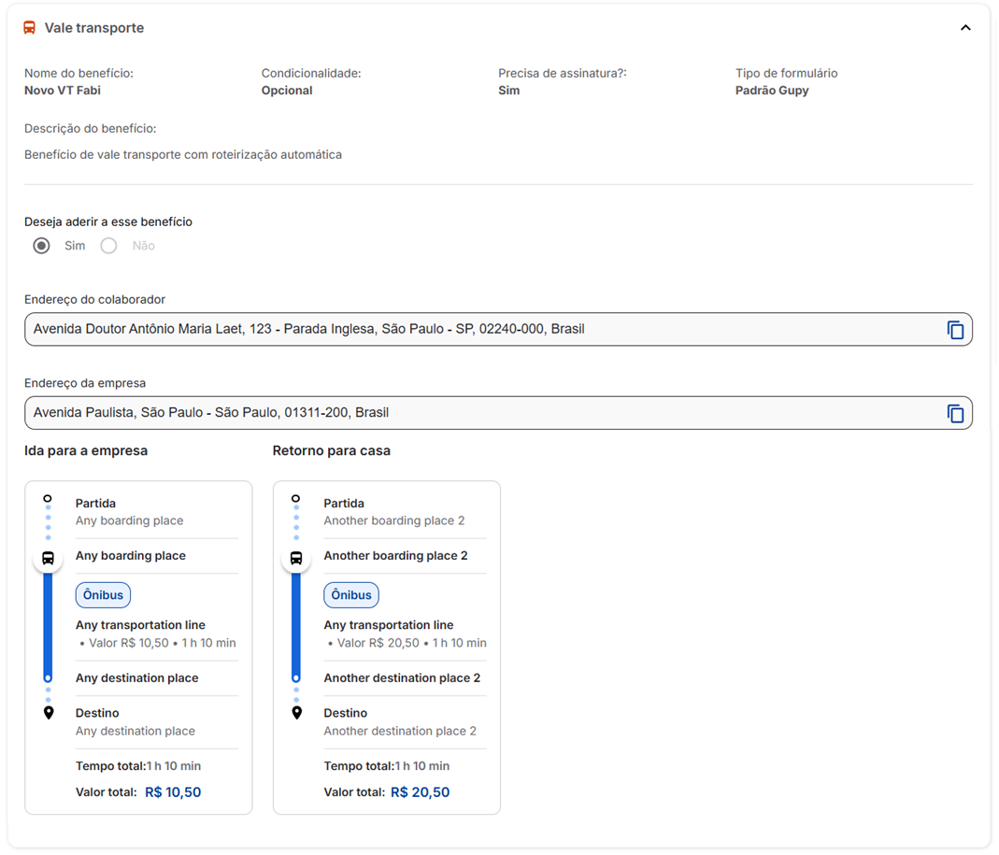Click the destination pin icon under Ida route

[48, 712]
